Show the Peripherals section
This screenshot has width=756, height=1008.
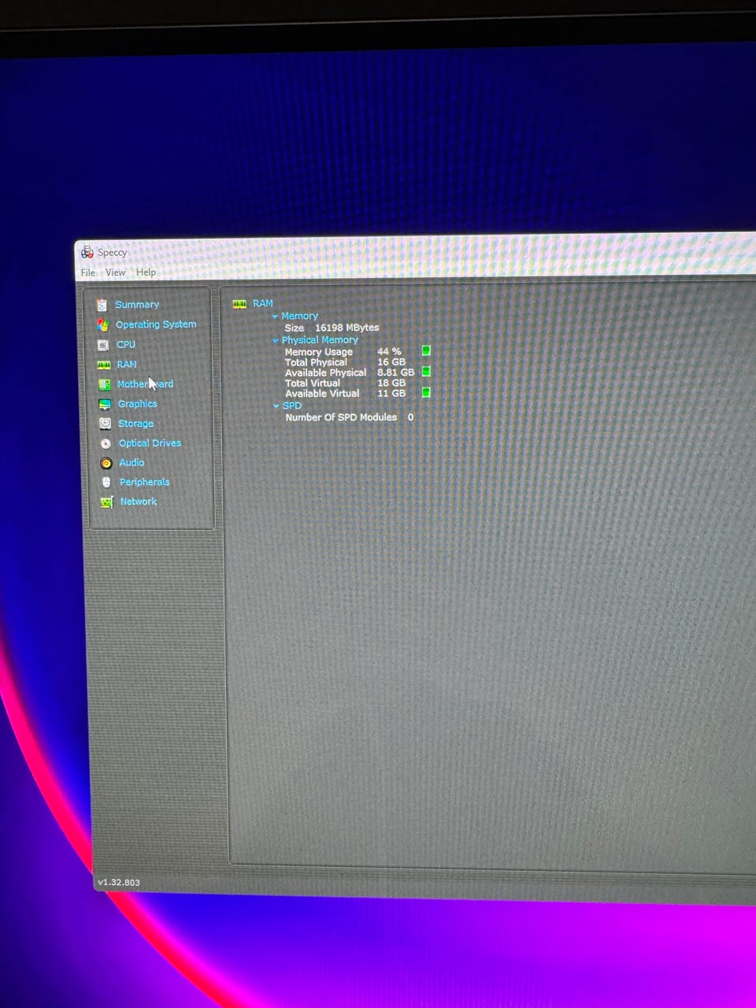coord(145,482)
